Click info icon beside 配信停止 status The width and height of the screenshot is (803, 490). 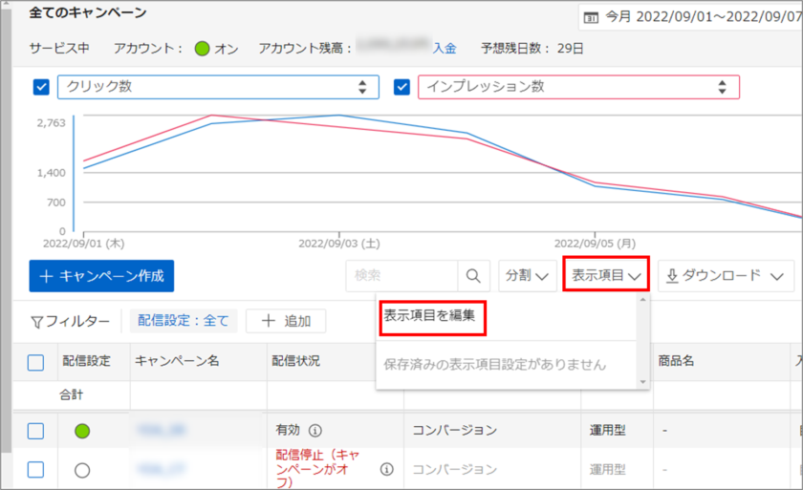(x=386, y=469)
